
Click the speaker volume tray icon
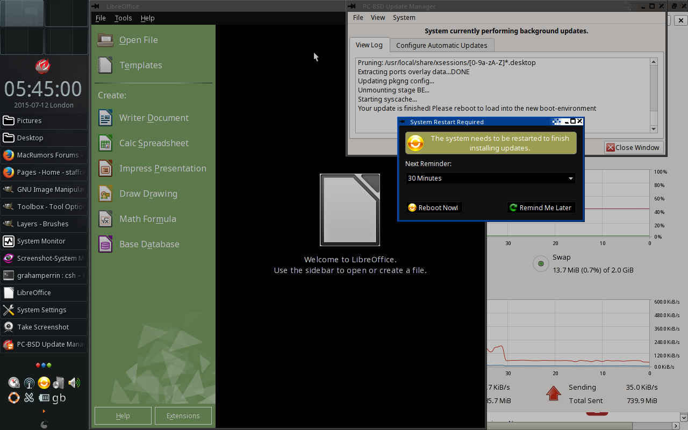click(x=74, y=383)
